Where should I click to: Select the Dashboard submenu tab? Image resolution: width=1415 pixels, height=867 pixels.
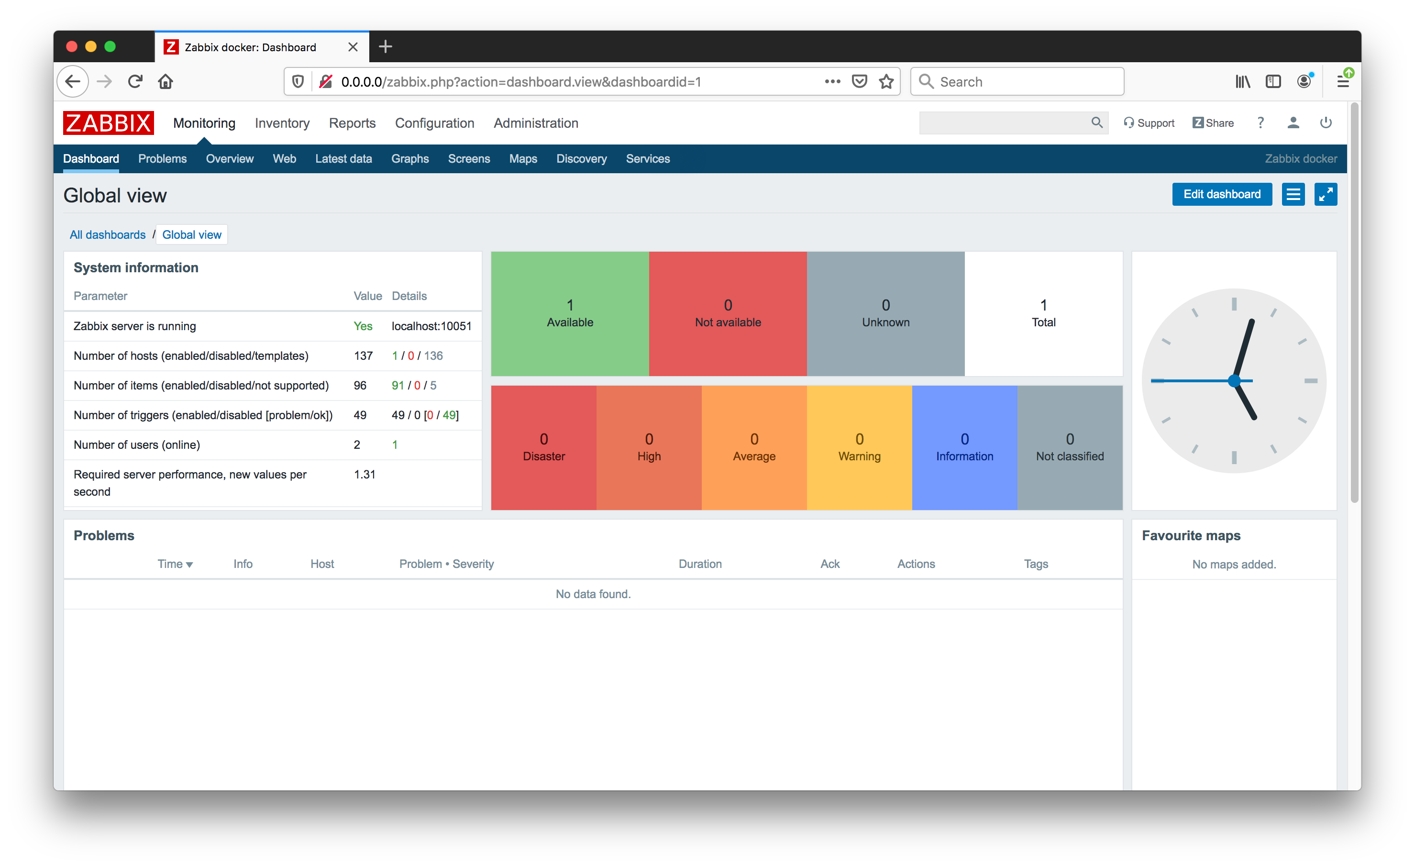[x=91, y=158]
